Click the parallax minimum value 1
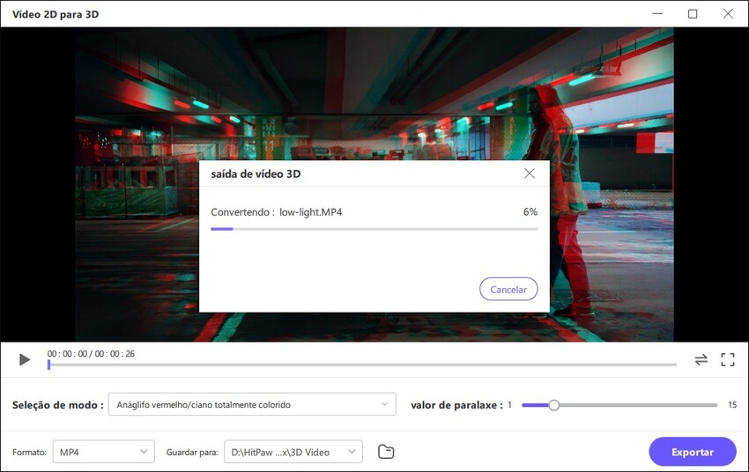Screen dimensions: 749x472 point(509,405)
